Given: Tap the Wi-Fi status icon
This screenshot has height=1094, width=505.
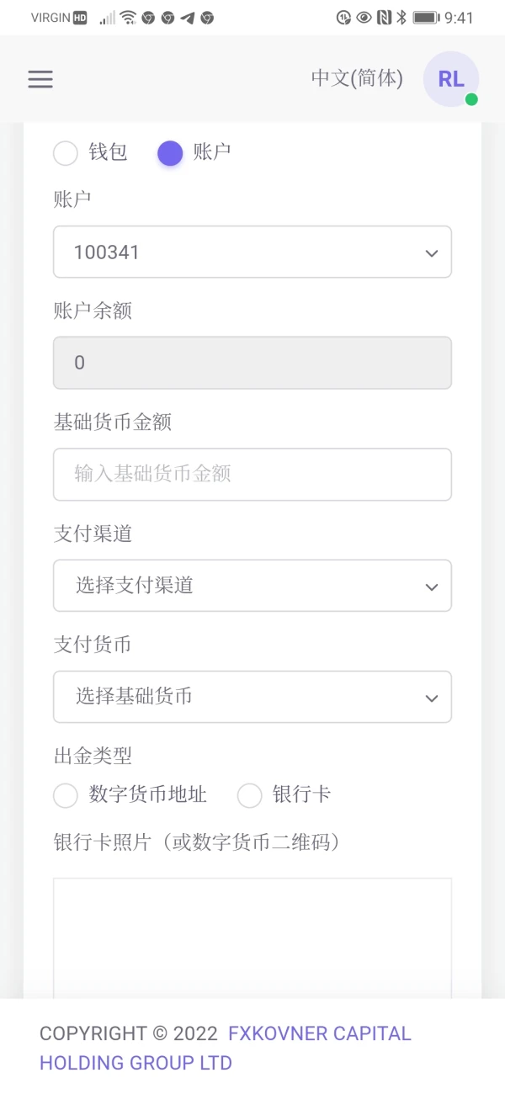Looking at the screenshot, I should (x=128, y=18).
